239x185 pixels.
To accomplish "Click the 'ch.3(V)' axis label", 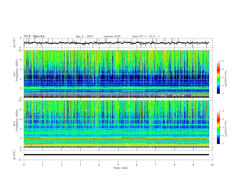I will [x=14, y=155].
